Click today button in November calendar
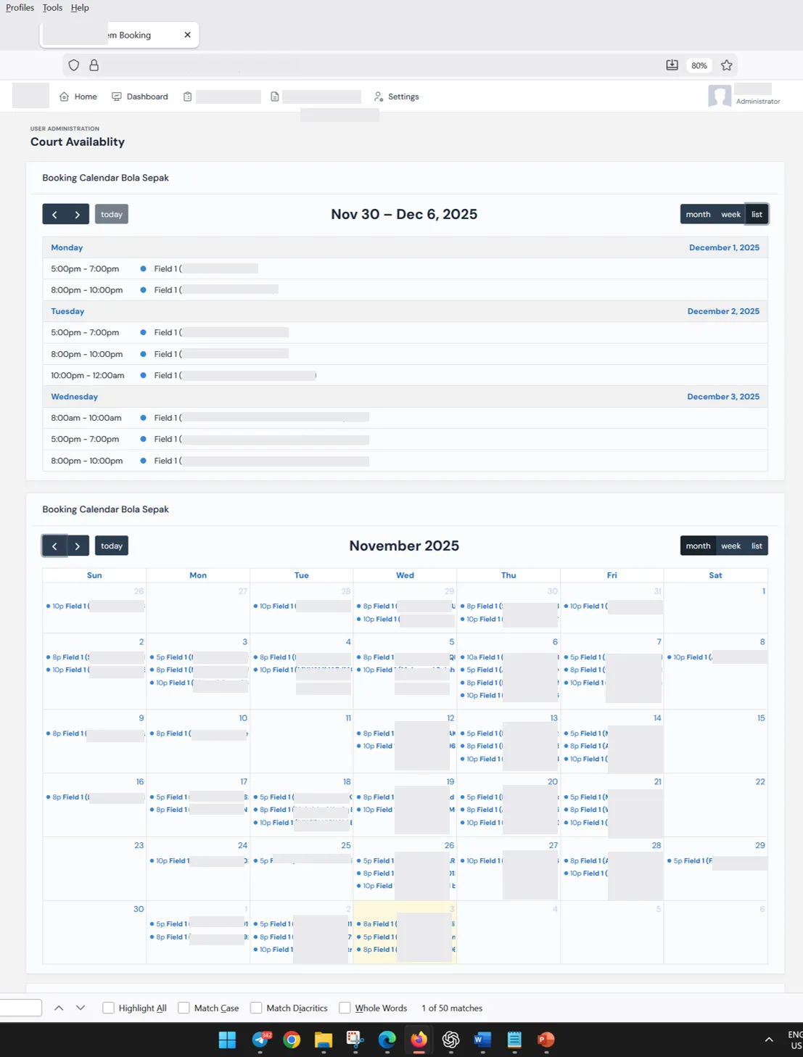This screenshot has width=803, height=1057. 112,546
